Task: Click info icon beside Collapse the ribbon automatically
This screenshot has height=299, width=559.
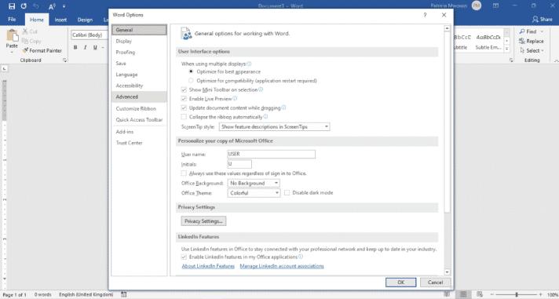Action: pyautogui.click(x=265, y=116)
